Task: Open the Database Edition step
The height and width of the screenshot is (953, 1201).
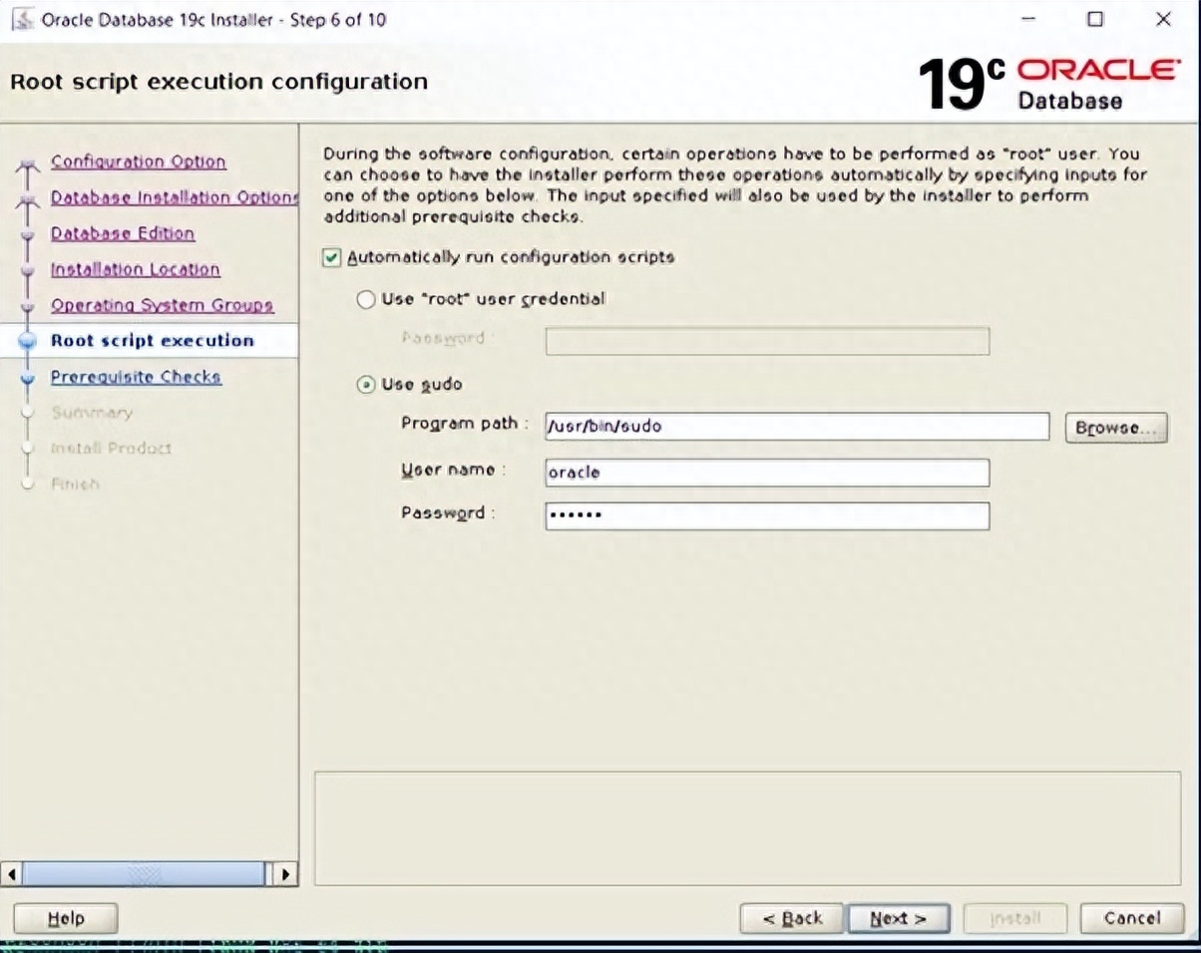Action: pos(123,233)
